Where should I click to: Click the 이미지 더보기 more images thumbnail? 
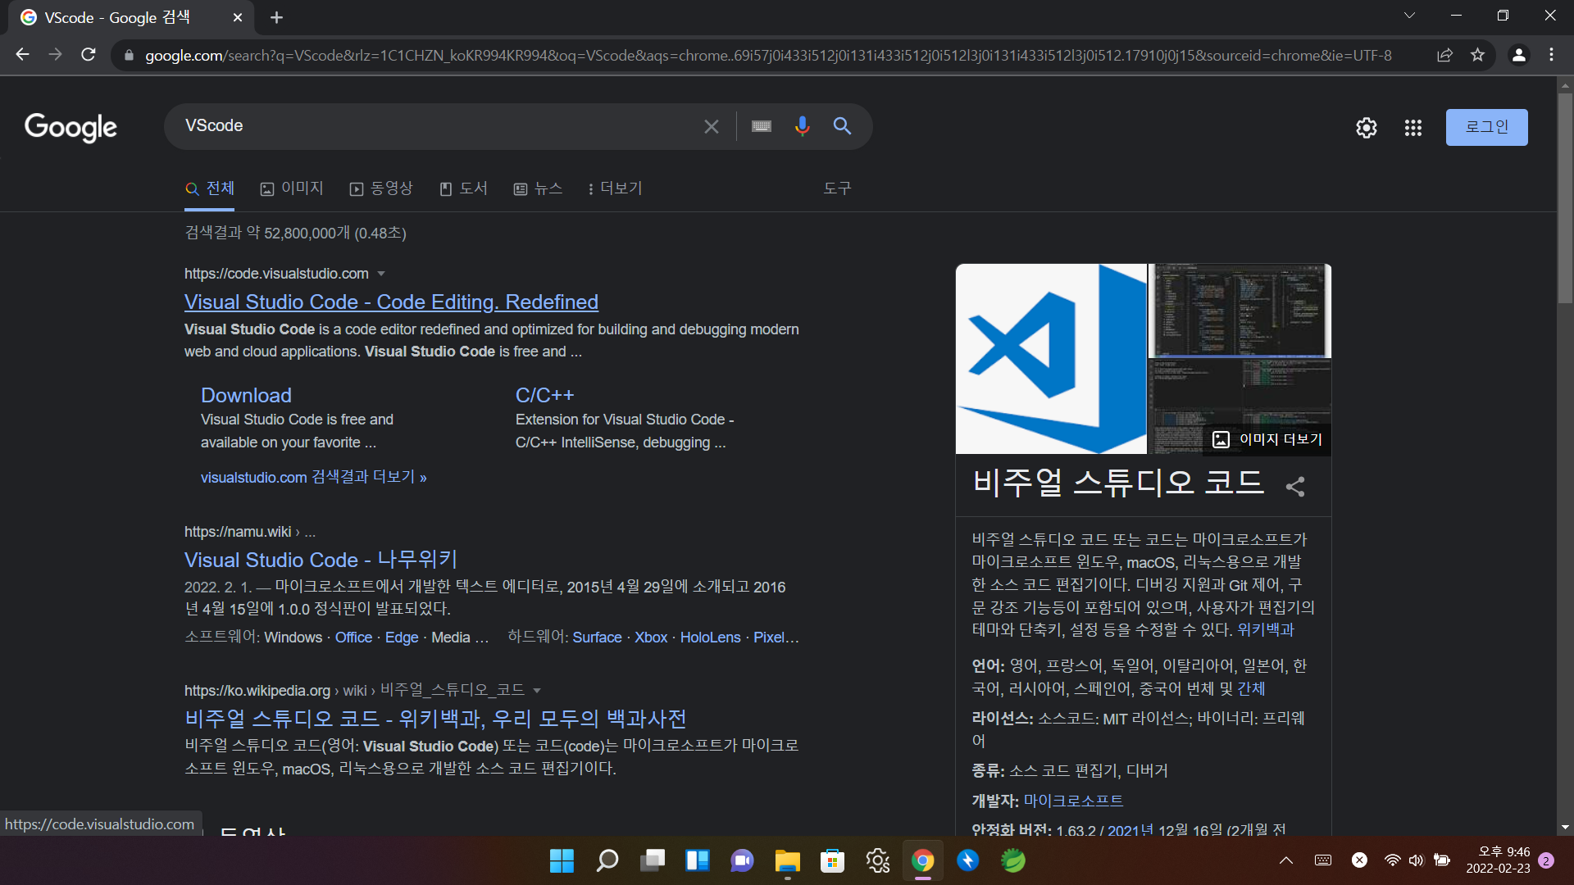click(x=1267, y=439)
